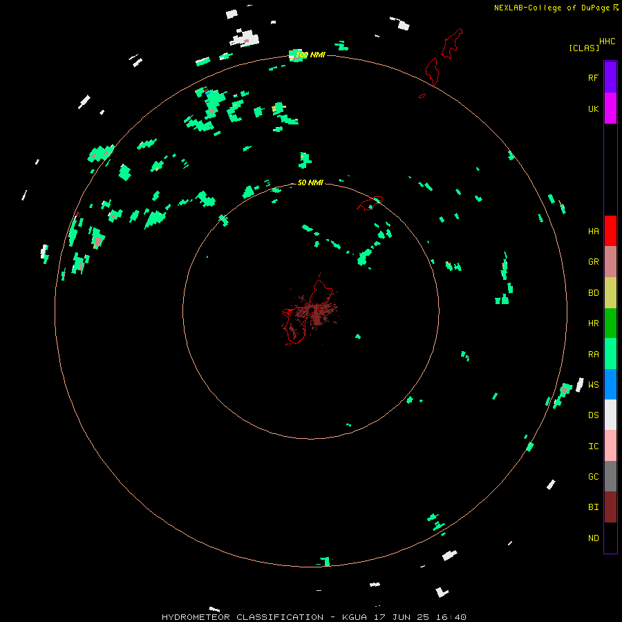Click the red HA legend swatch

point(610,231)
